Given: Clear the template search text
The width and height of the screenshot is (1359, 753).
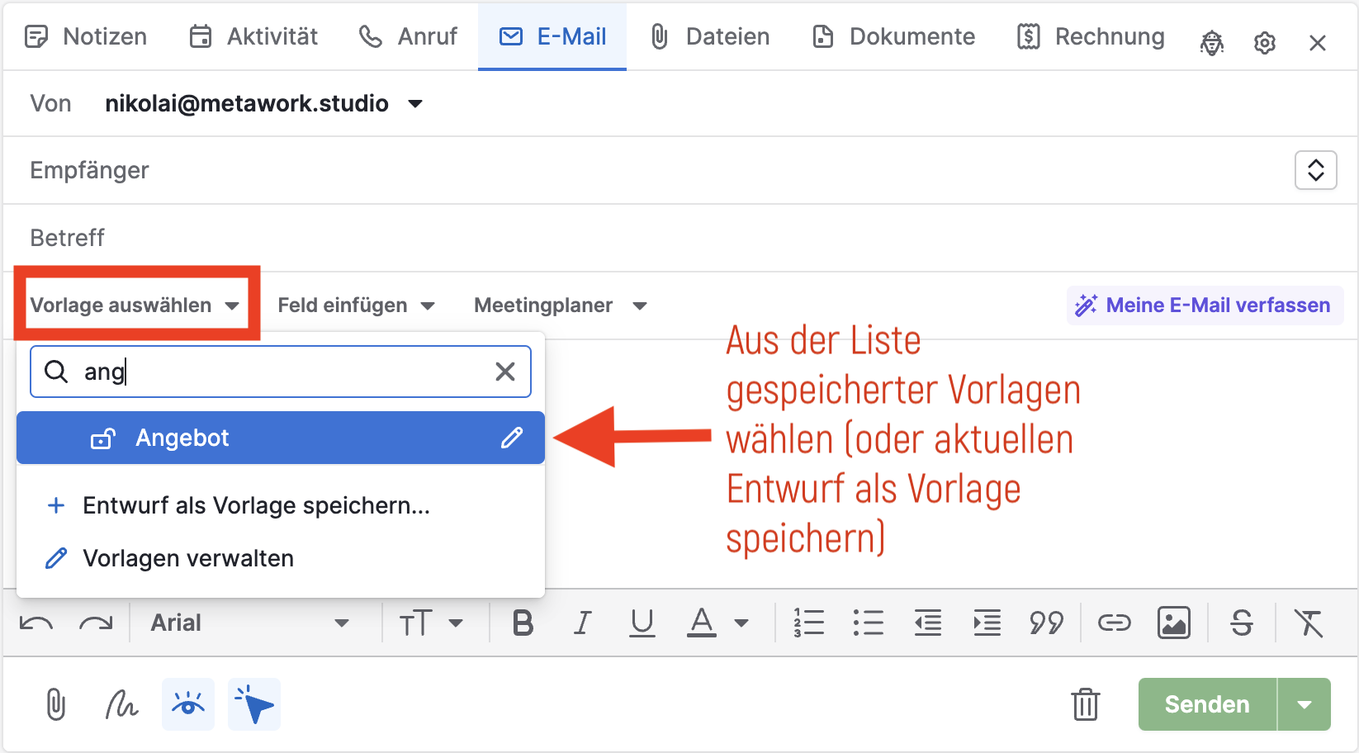Looking at the screenshot, I should [505, 372].
